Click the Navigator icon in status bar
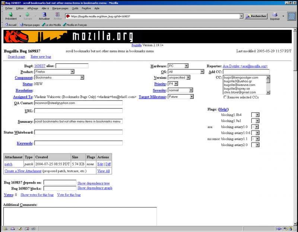The image size is (298, 232). tap(5, 229)
